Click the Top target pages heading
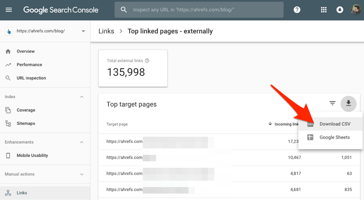The height and width of the screenshot is (200, 364). tap(131, 104)
